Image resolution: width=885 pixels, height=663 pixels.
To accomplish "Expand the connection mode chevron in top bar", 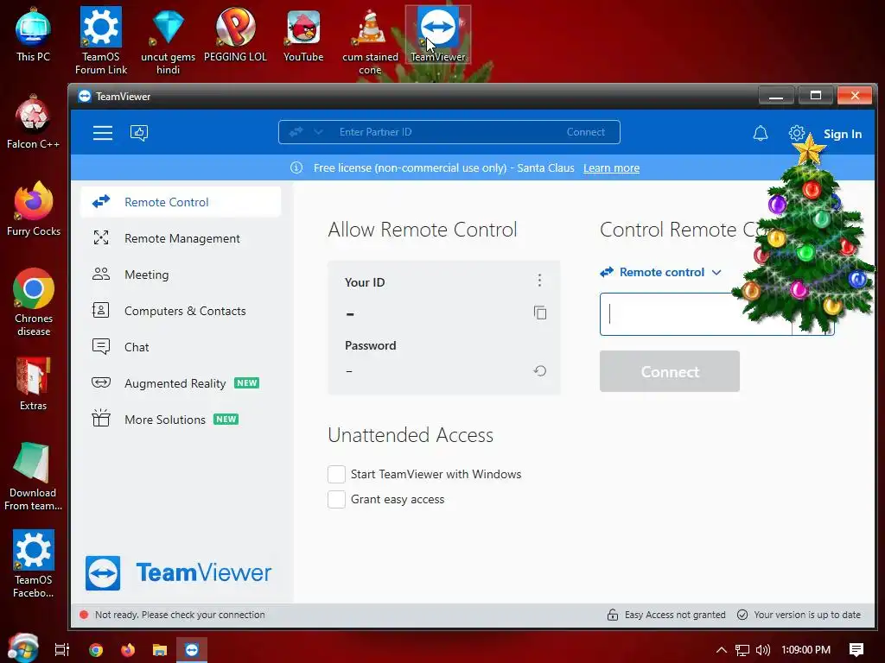I will pos(318,132).
